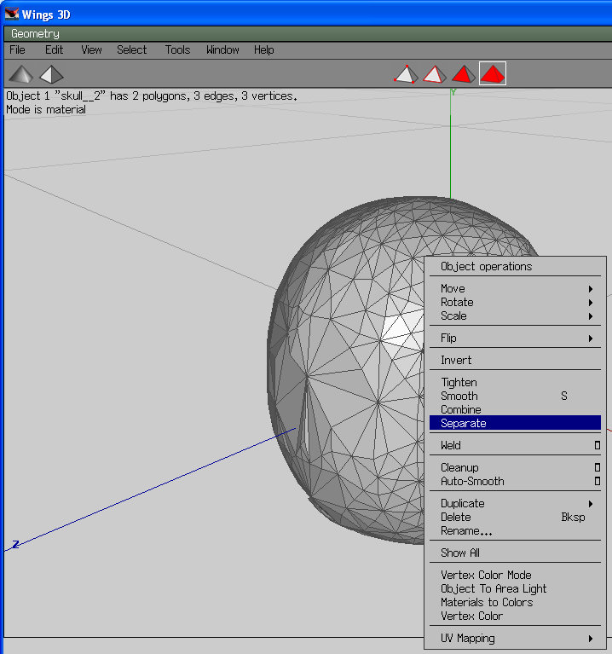Switch to vertex selection mode pyramid icon
Screen dimensions: 612x654
406,74
